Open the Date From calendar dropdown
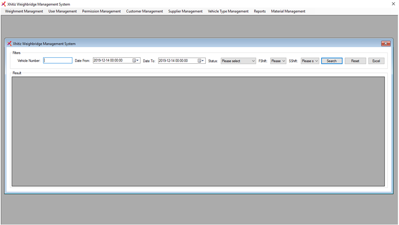The height and width of the screenshot is (225, 399). pyautogui.click(x=136, y=60)
